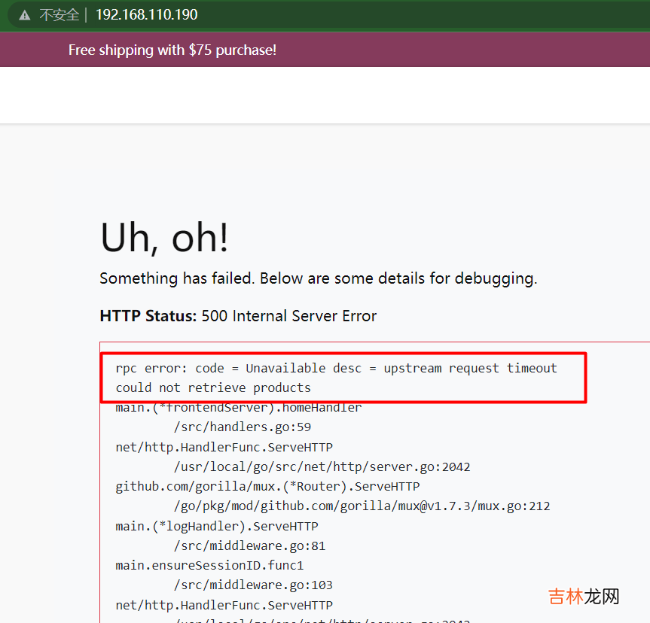
Task: Select the 192.168.110.190 address field
Action: click(x=146, y=15)
